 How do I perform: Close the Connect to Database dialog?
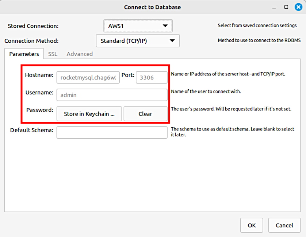pos(298,7)
